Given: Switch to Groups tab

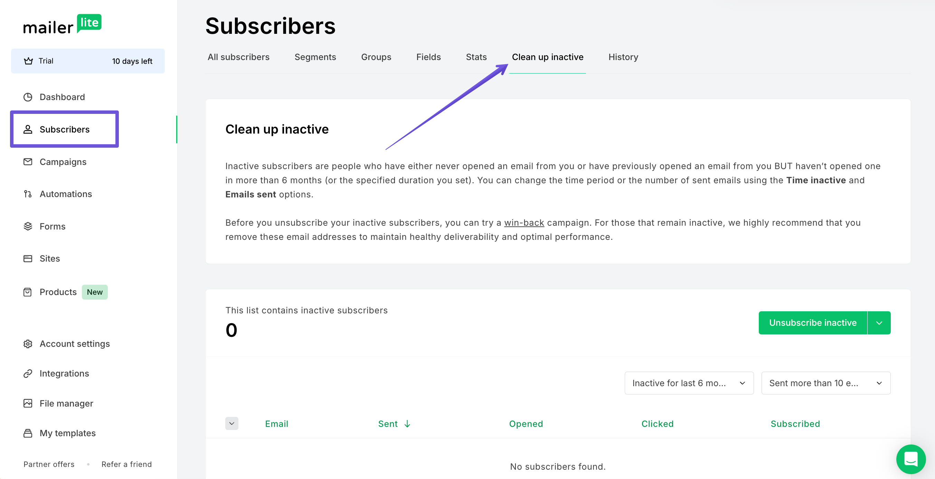Looking at the screenshot, I should 376,57.
